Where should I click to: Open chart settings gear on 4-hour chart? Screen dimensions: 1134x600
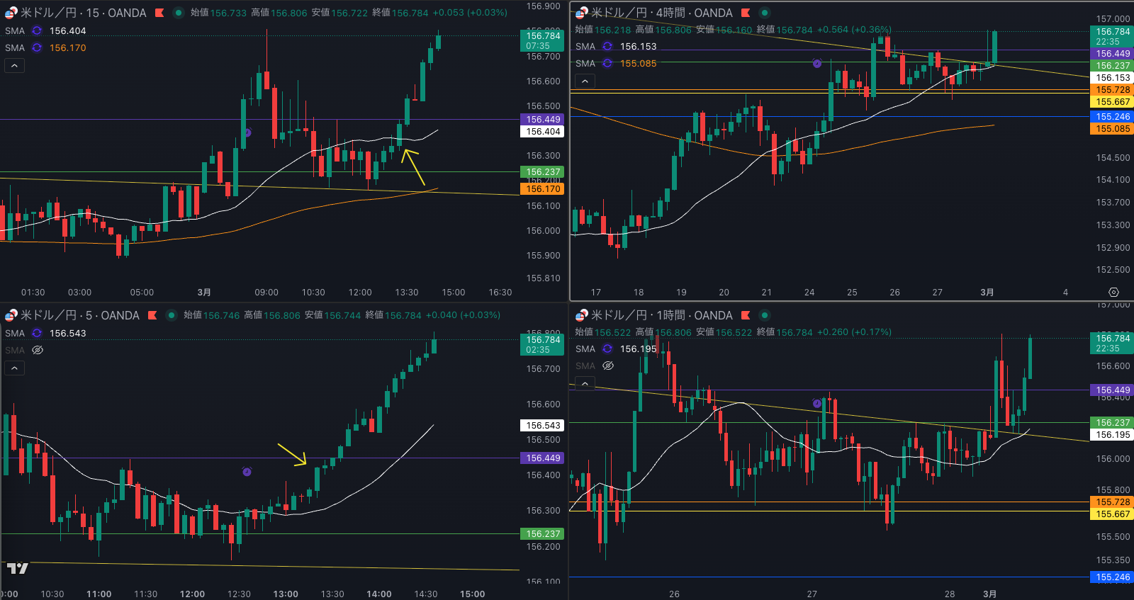[1113, 292]
